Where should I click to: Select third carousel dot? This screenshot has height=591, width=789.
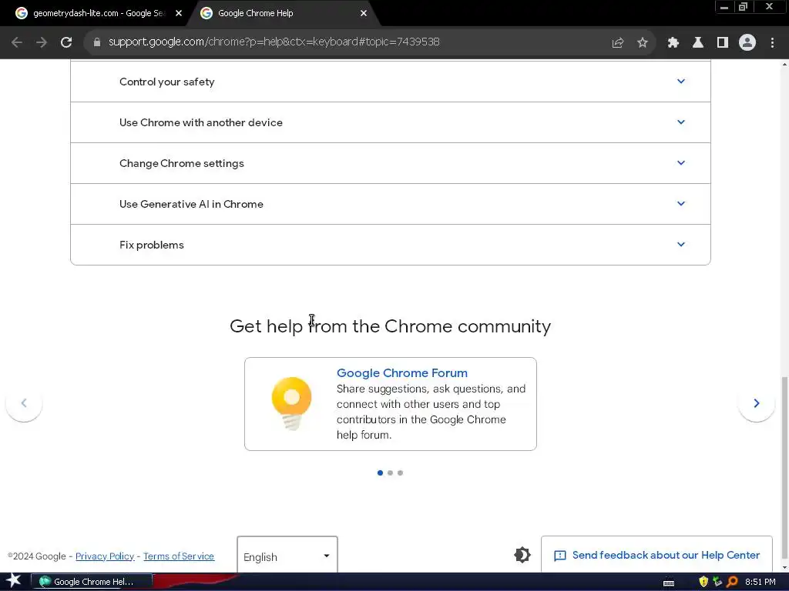(x=400, y=473)
